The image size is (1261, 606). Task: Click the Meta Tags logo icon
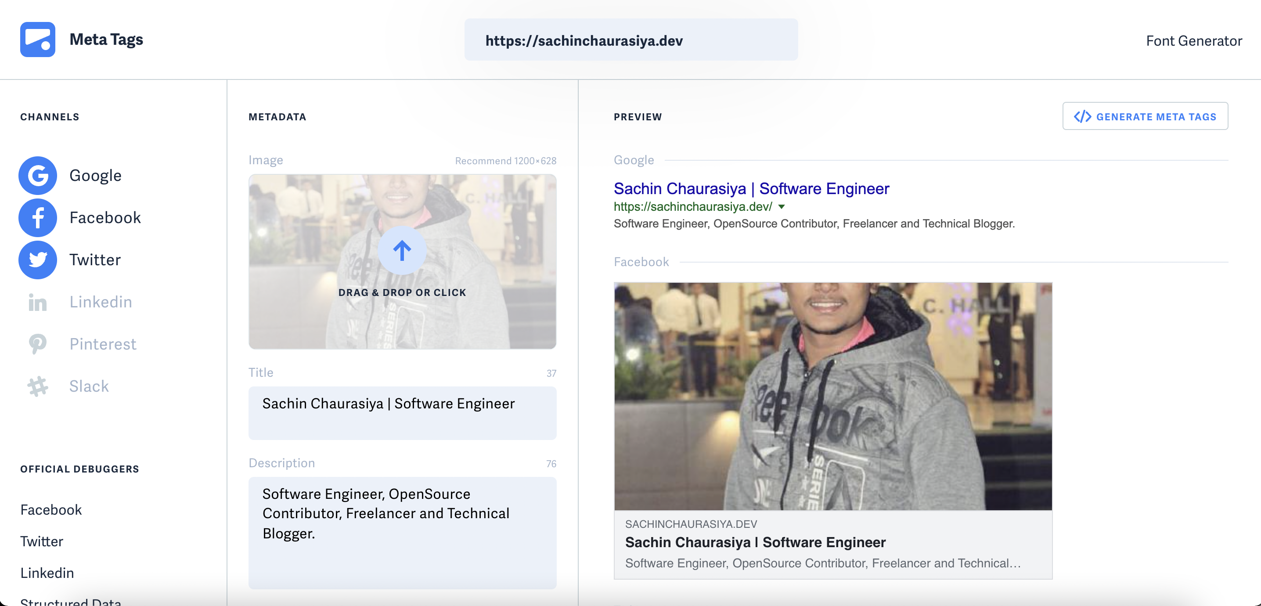[x=38, y=40]
